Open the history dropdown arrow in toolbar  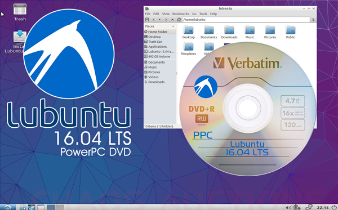(x=159, y=20)
